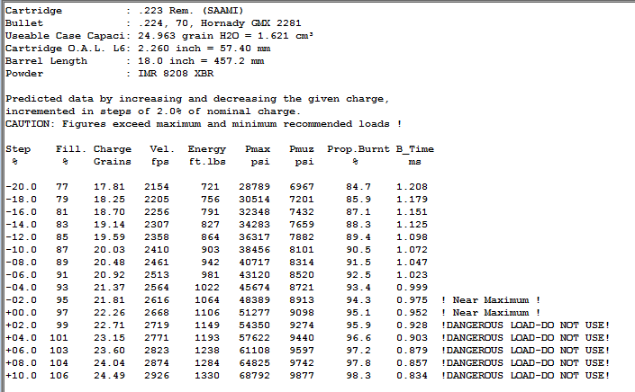635x392 pixels.
Task: Click the -20.0 step row label
Action: (x=21, y=185)
